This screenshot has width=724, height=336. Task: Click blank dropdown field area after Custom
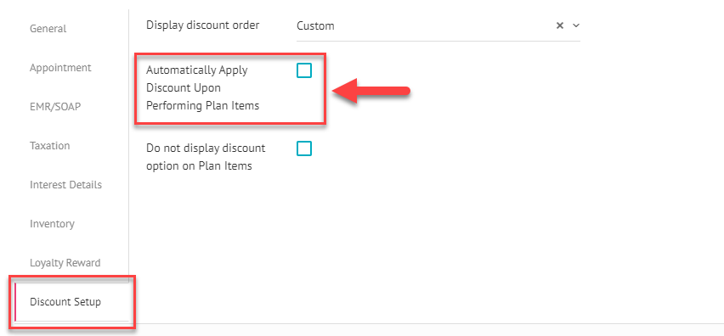click(444, 25)
